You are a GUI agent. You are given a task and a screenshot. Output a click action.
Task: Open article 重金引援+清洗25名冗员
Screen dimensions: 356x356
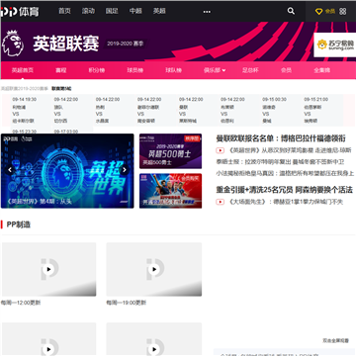click(284, 190)
